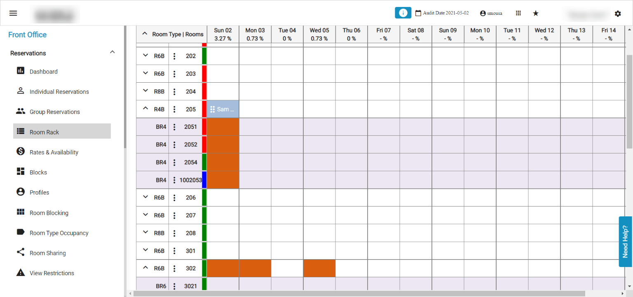Open the apps grid icon
Viewport: 633px width, 297px height.
point(518,13)
